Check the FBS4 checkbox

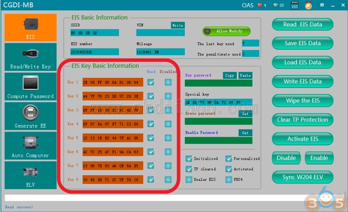tap(229, 180)
